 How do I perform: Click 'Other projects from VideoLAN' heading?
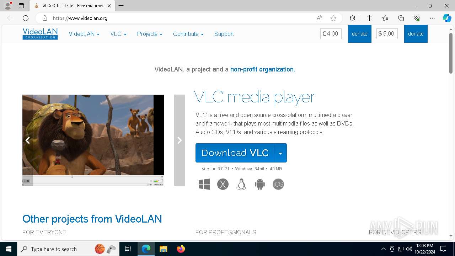tap(92, 219)
